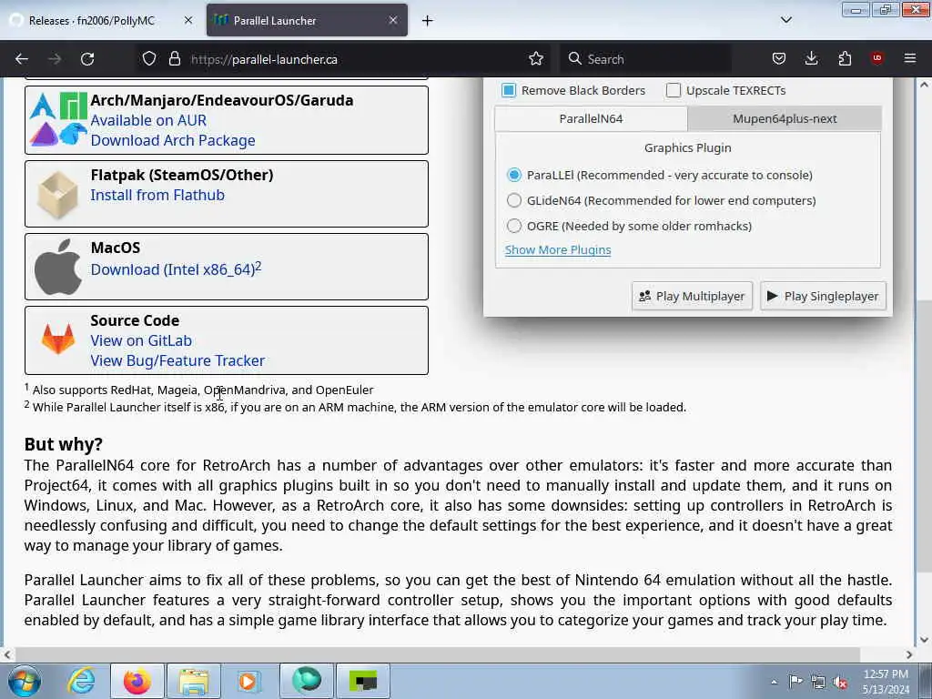
Task: Click the Flatpak box icon
Action: point(57,195)
